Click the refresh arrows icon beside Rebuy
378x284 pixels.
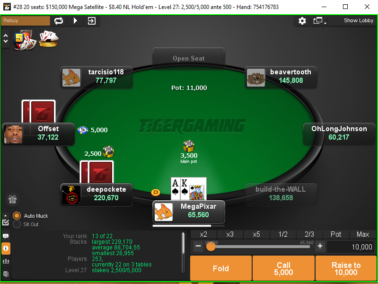[x=59, y=21]
